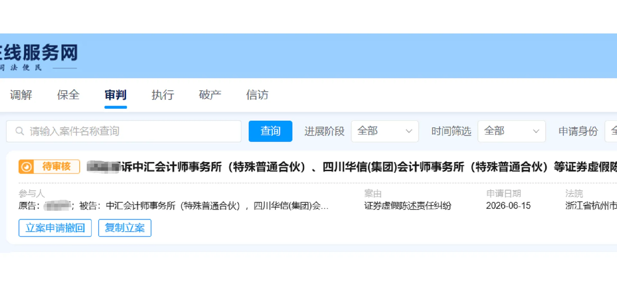
Task: Click the 待审核 status badge label
Action: (57, 167)
